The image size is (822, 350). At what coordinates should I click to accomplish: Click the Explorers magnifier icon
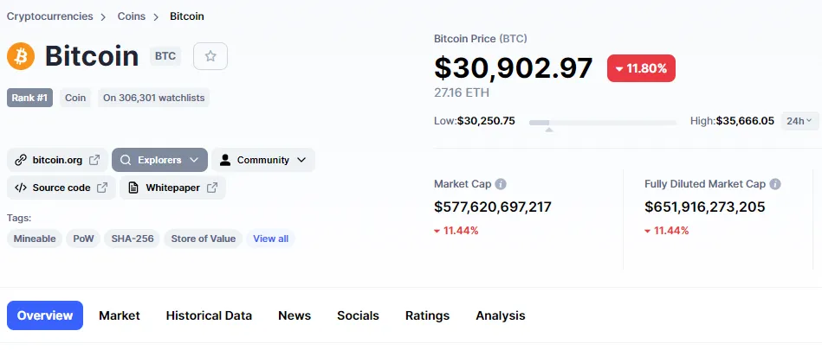[126, 160]
